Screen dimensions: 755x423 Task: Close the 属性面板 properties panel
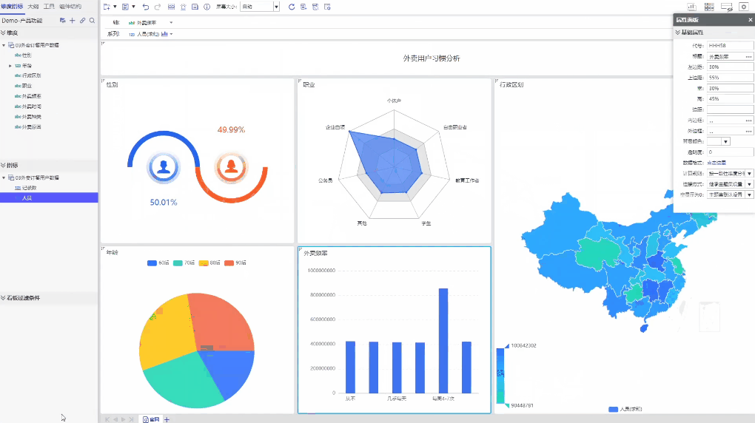tap(750, 20)
